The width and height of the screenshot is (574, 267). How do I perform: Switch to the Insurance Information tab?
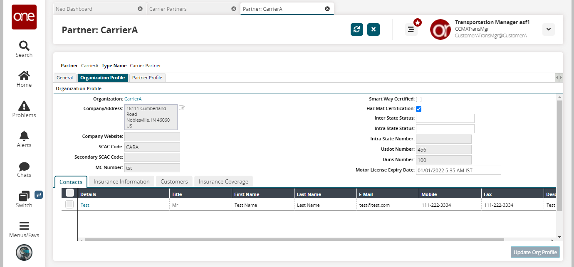tap(121, 181)
